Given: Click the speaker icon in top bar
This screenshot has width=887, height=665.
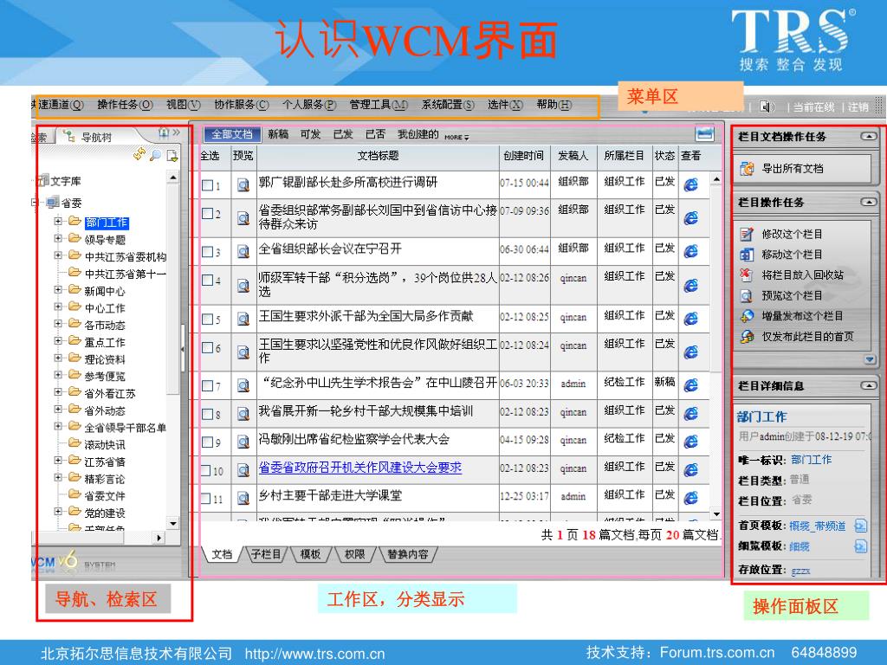Looking at the screenshot, I should pos(766,107).
